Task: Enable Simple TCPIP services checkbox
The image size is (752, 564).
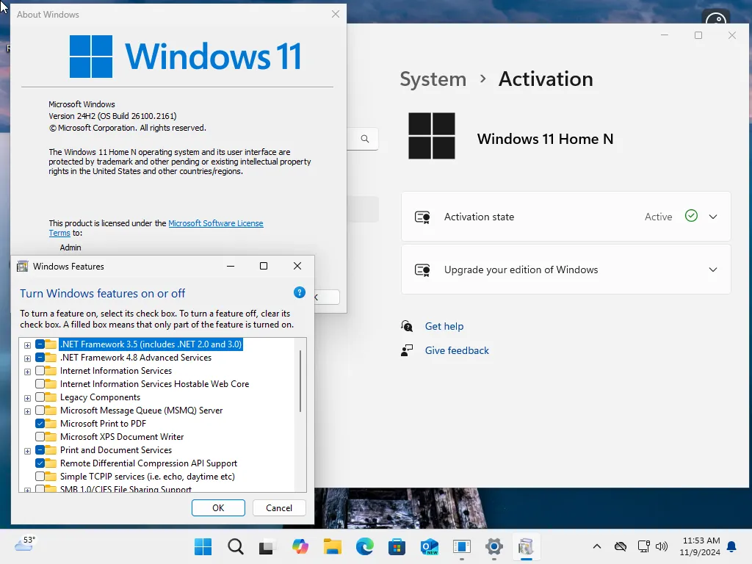Action: pyautogui.click(x=40, y=476)
